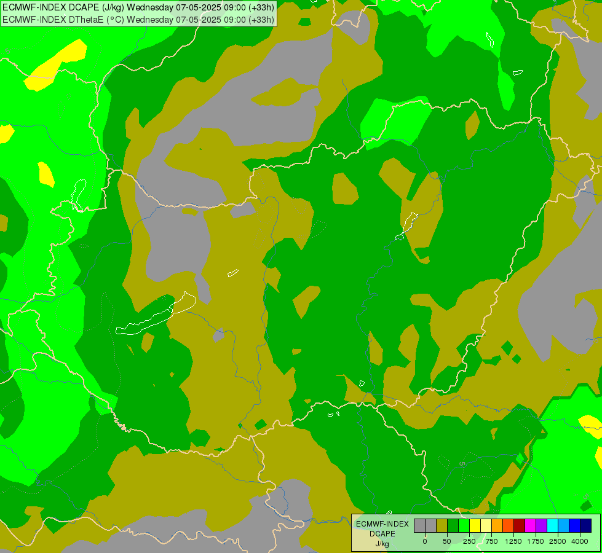Click the DCAPE (J/kg) title line
The width and height of the screenshot is (602, 553).
point(138,7)
